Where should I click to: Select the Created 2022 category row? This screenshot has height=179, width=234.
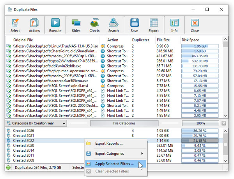114,140
